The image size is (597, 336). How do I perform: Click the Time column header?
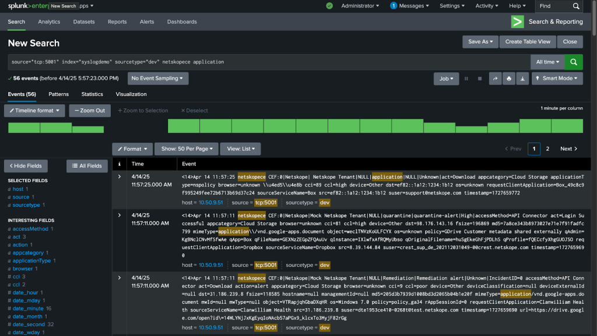click(138, 164)
